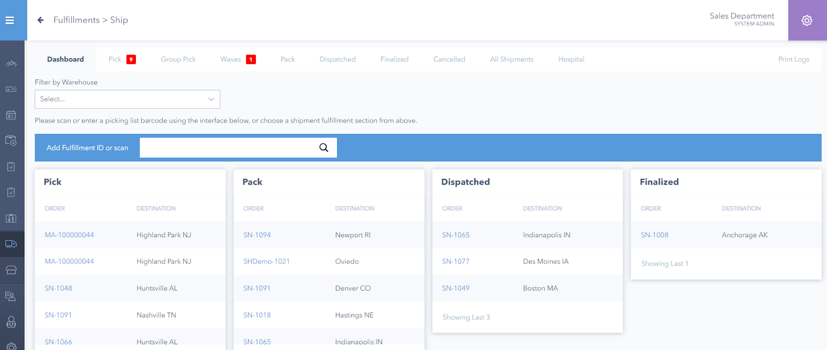Open the Dispatched tab
Viewport: 827px width, 350px height.
pos(338,59)
